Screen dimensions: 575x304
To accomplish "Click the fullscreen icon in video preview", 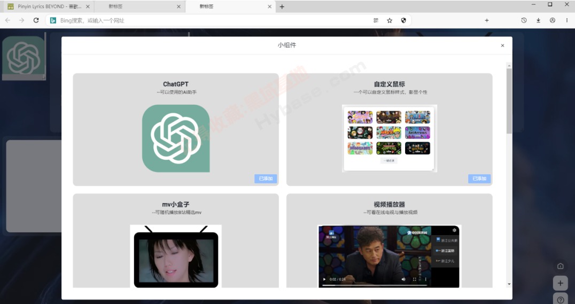I will coord(414,279).
